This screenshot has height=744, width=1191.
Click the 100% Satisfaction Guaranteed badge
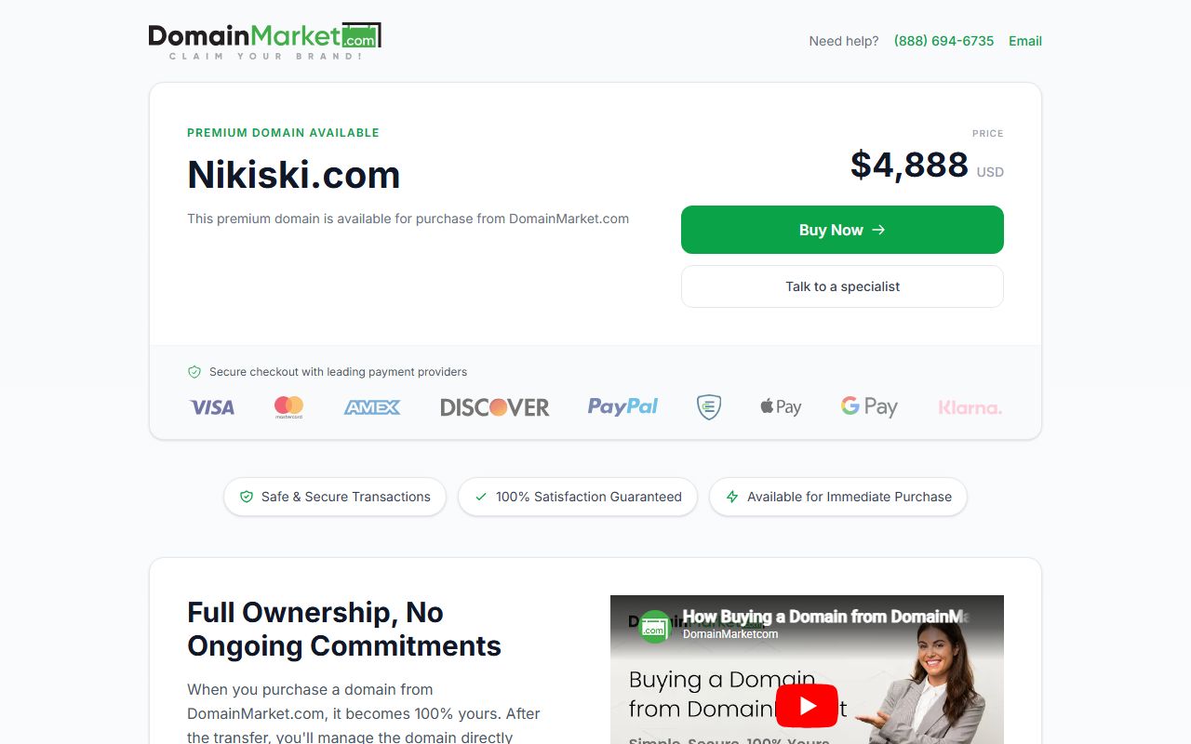(x=578, y=497)
